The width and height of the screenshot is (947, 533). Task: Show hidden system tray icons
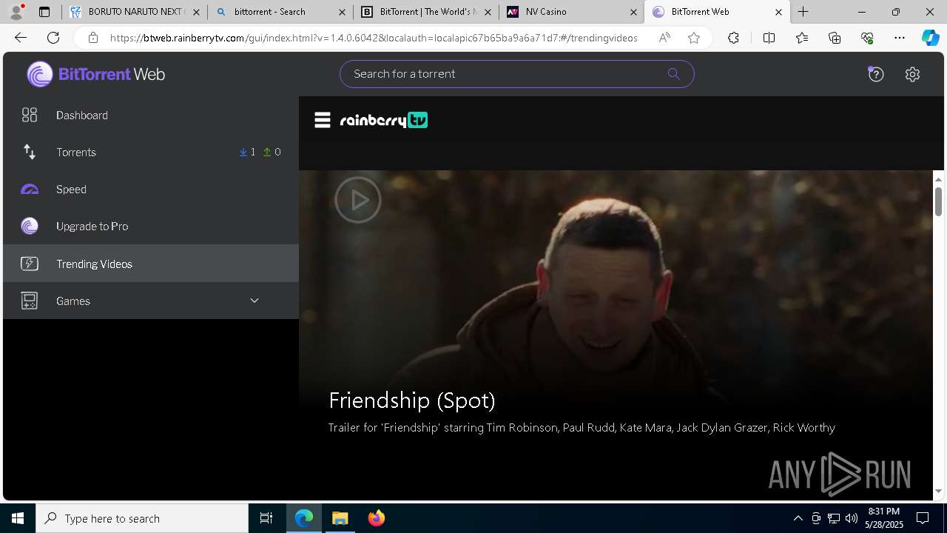(798, 518)
